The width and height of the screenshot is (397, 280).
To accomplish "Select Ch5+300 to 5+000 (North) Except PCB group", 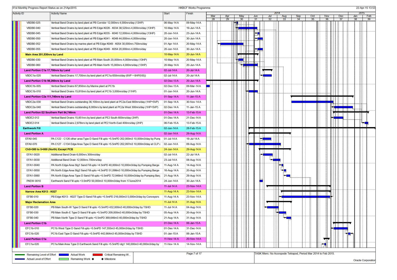I will click(x=113, y=150).
